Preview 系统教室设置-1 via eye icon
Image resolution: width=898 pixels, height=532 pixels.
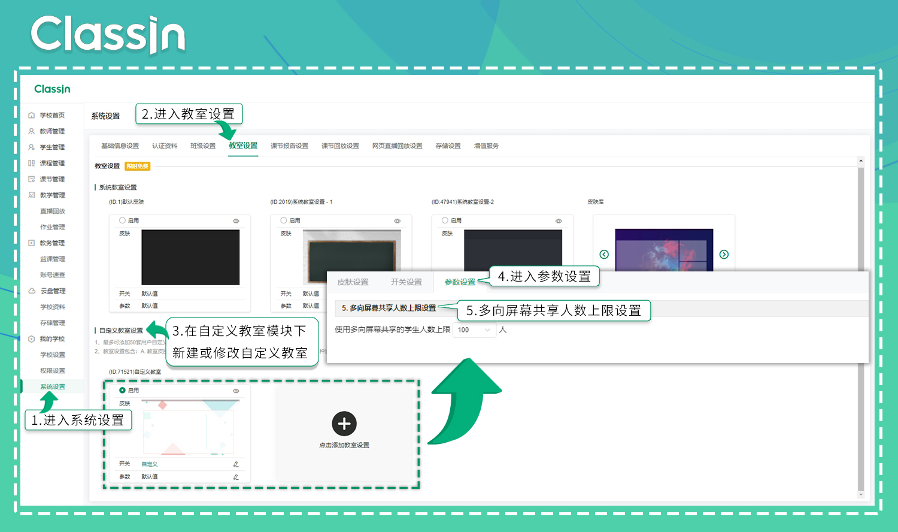397,221
